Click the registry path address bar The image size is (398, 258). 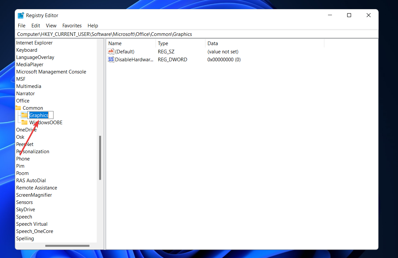(x=197, y=34)
